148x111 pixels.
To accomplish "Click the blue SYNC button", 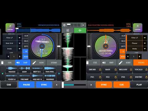I will (x=44, y=85).
